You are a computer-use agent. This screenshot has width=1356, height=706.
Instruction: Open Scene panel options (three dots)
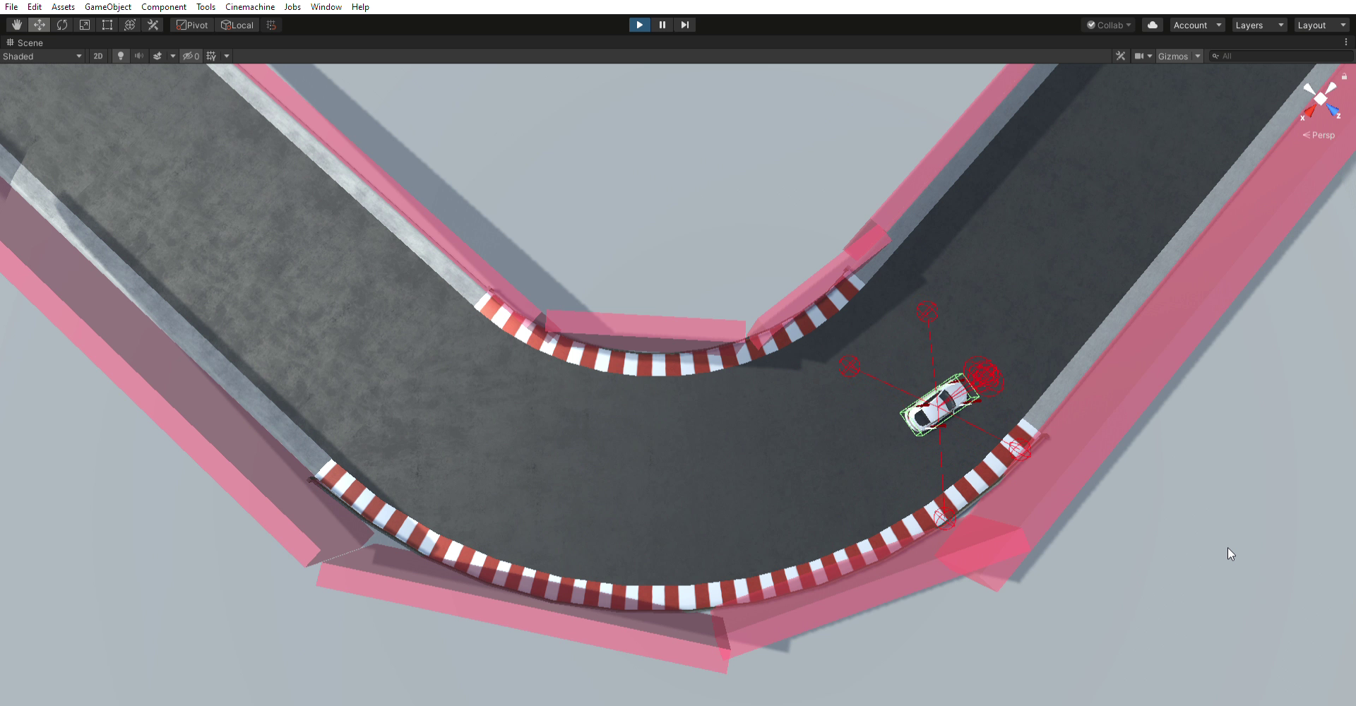(1346, 42)
